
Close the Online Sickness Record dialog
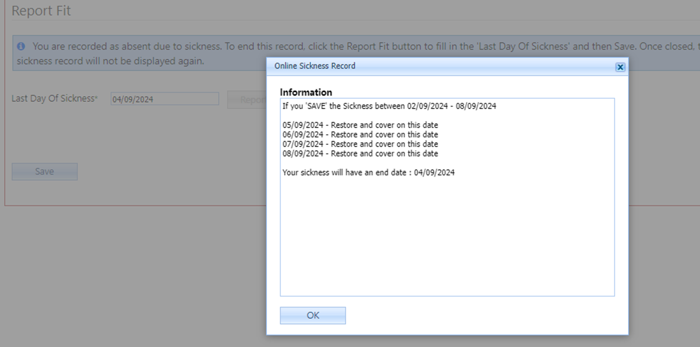[620, 67]
